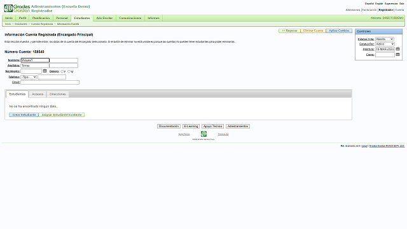Open the Cierre date calendar icon
407x229 pixels.
(397, 54)
